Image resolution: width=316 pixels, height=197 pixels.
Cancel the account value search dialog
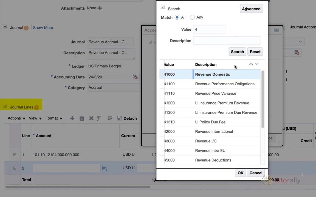pyautogui.click(x=256, y=173)
